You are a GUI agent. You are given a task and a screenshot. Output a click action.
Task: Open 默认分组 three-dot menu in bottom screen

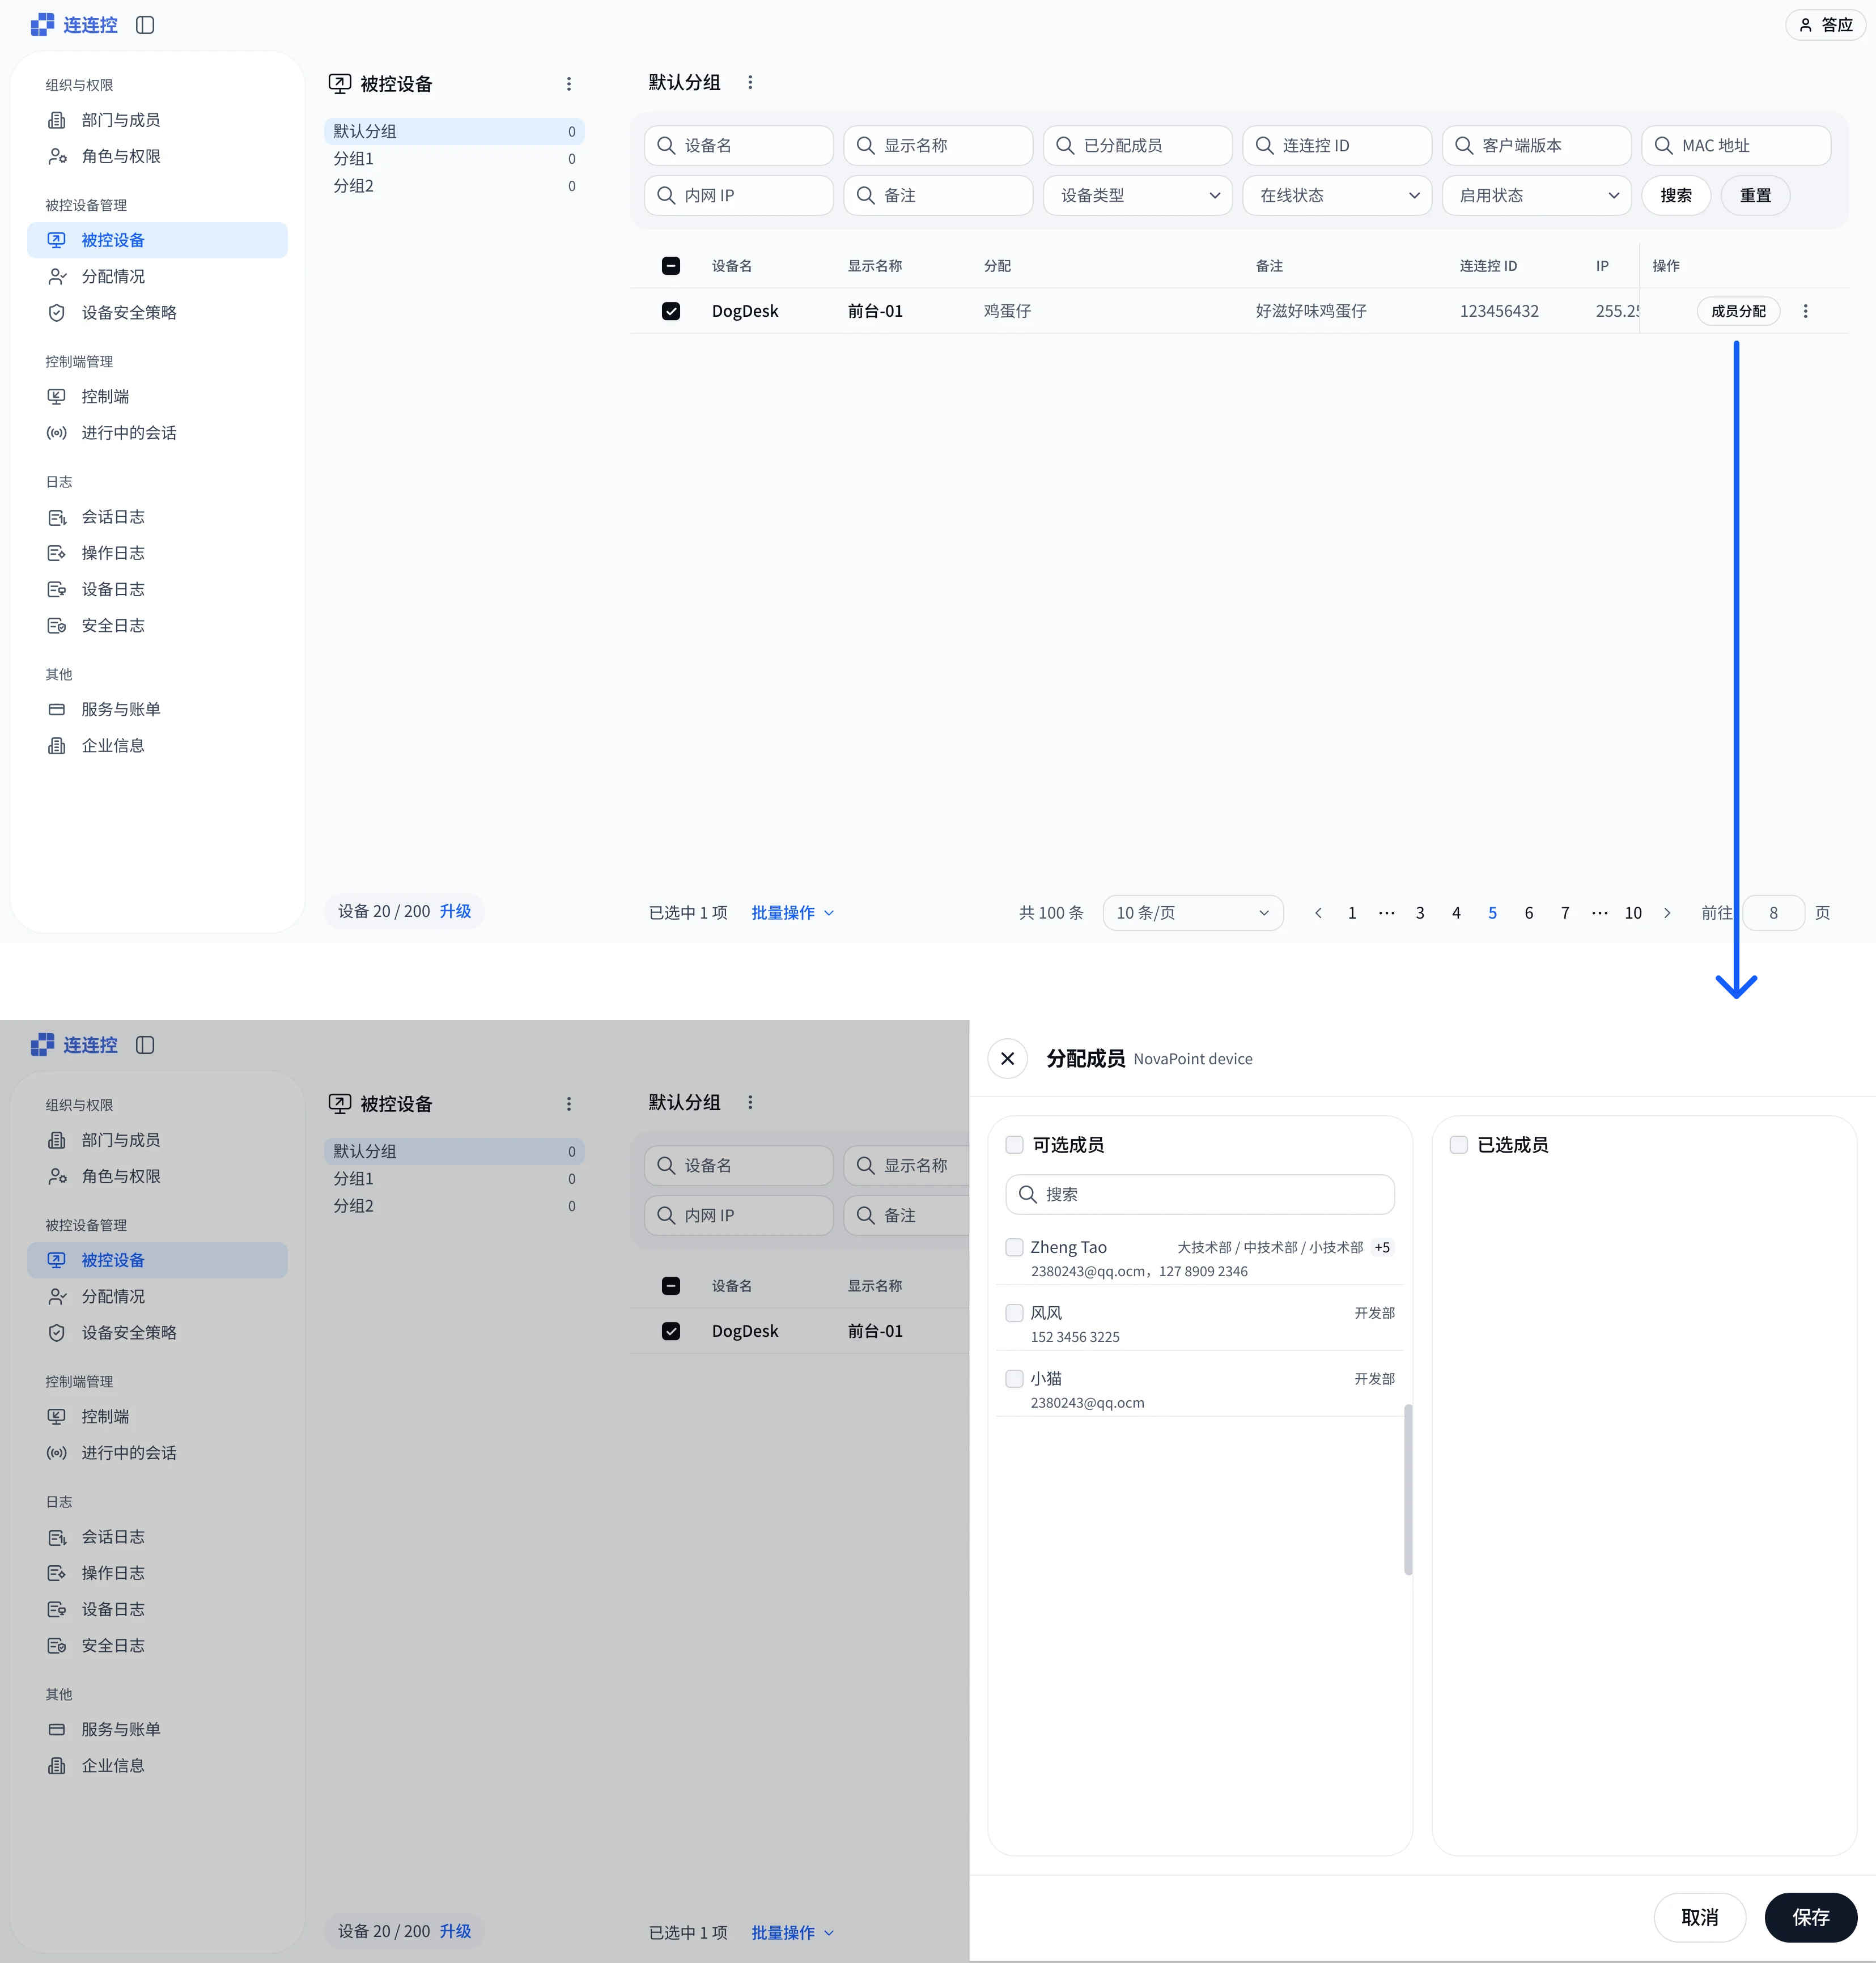[750, 1103]
